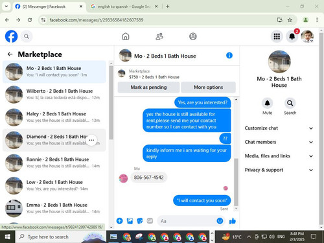324x243 pixels.
Task: Go to the Home feed icon
Action: (125, 36)
